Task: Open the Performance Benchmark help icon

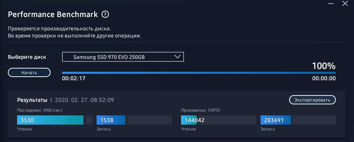Action: pos(105,15)
